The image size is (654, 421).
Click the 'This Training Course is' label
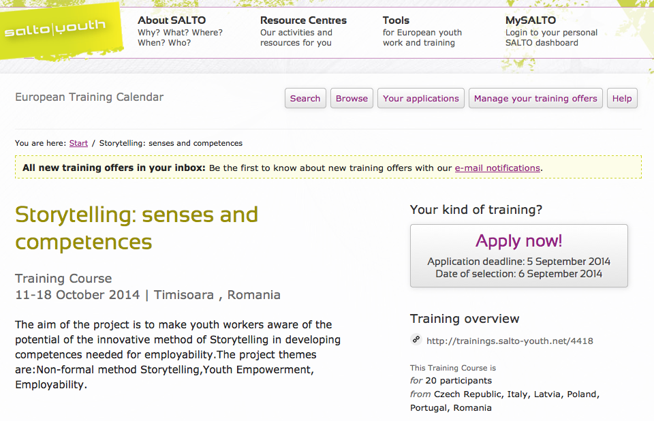point(453,368)
